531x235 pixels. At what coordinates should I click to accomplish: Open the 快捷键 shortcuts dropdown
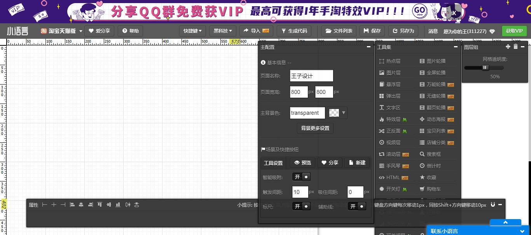193,31
